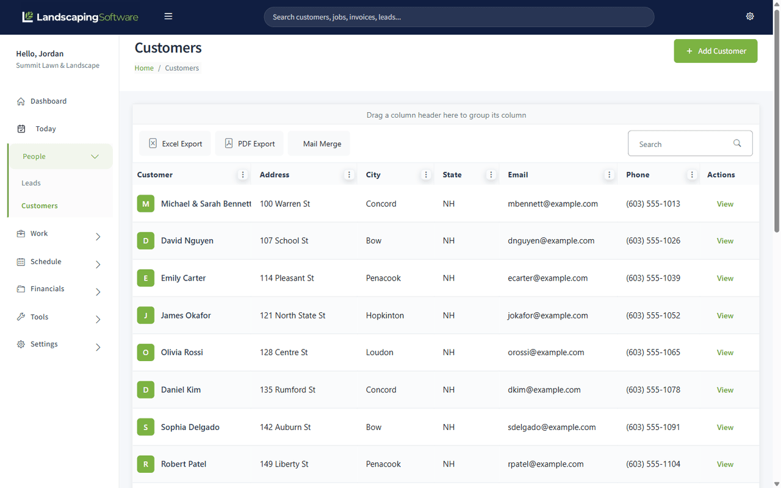Click James Okafor's J avatar
Screen dimensions: 781x488
pyautogui.click(x=146, y=315)
